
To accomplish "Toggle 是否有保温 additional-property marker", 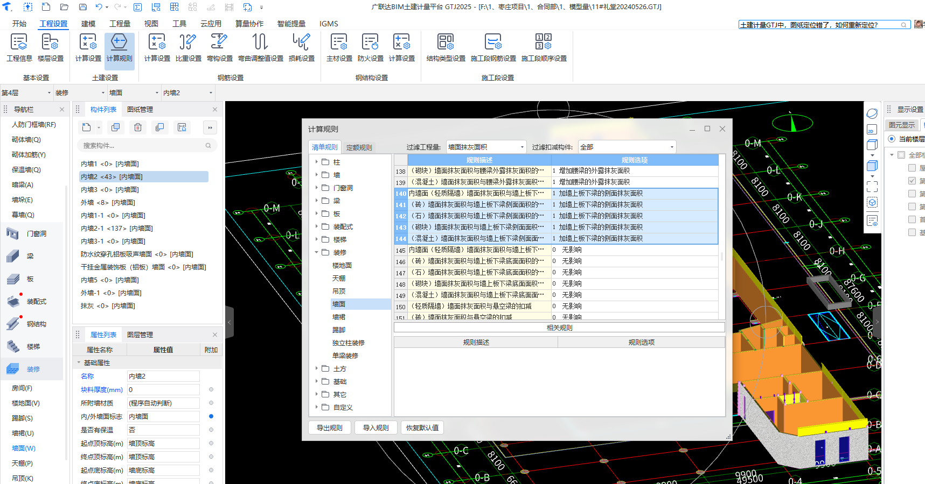I will click(211, 430).
